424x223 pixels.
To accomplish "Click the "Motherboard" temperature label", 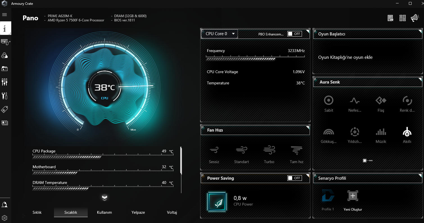I will 44,167.
